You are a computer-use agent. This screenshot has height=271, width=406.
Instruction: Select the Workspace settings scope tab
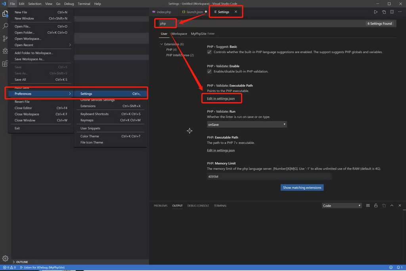[x=179, y=34]
